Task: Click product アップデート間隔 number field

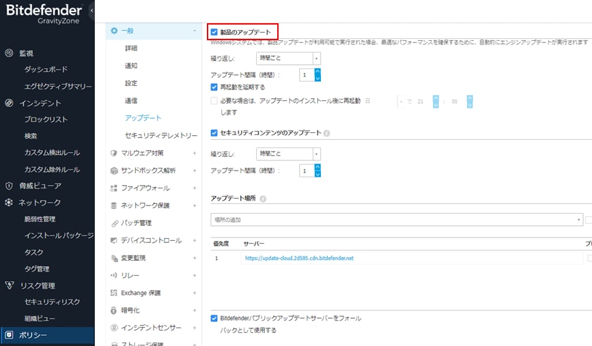Action: (307, 74)
